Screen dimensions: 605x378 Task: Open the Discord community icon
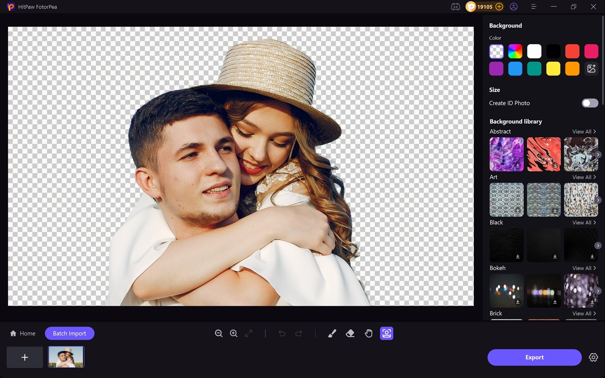click(x=455, y=7)
